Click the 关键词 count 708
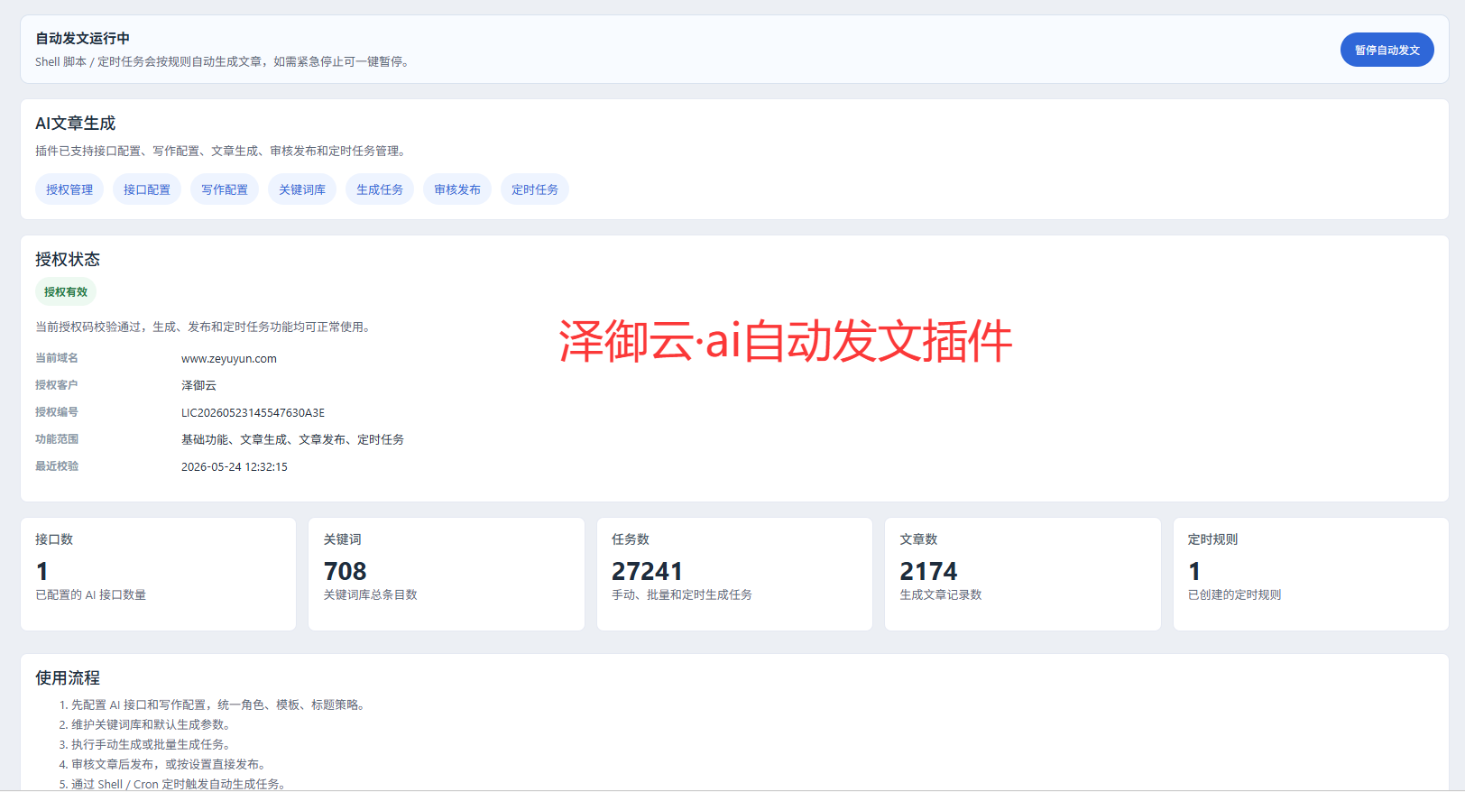 tap(346, 572)
